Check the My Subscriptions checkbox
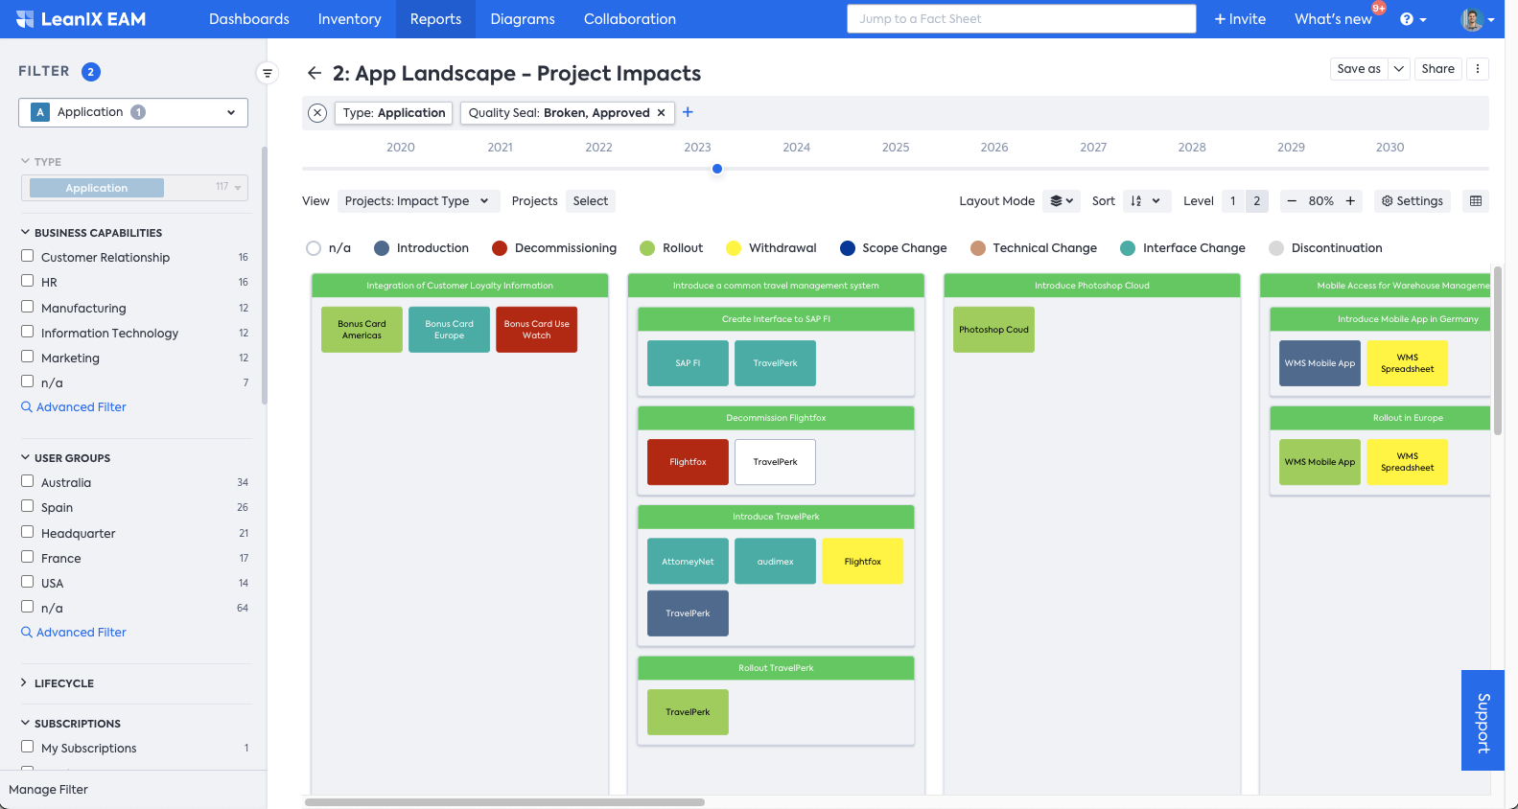 (x=28, y=748)
